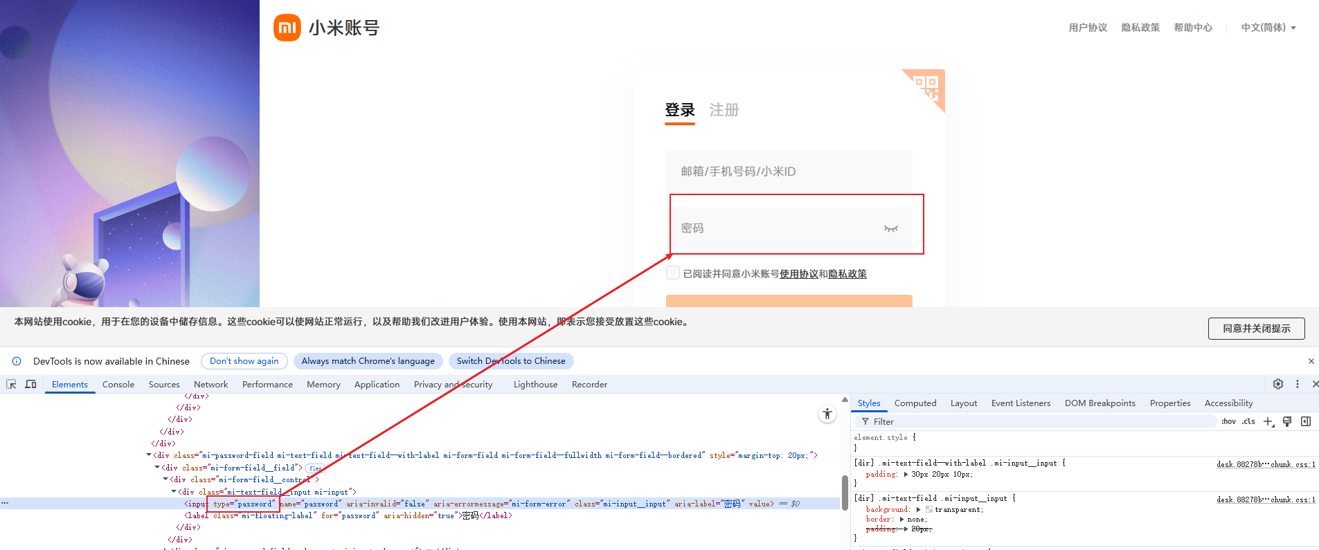Open the Recorder panel tab

589,385
